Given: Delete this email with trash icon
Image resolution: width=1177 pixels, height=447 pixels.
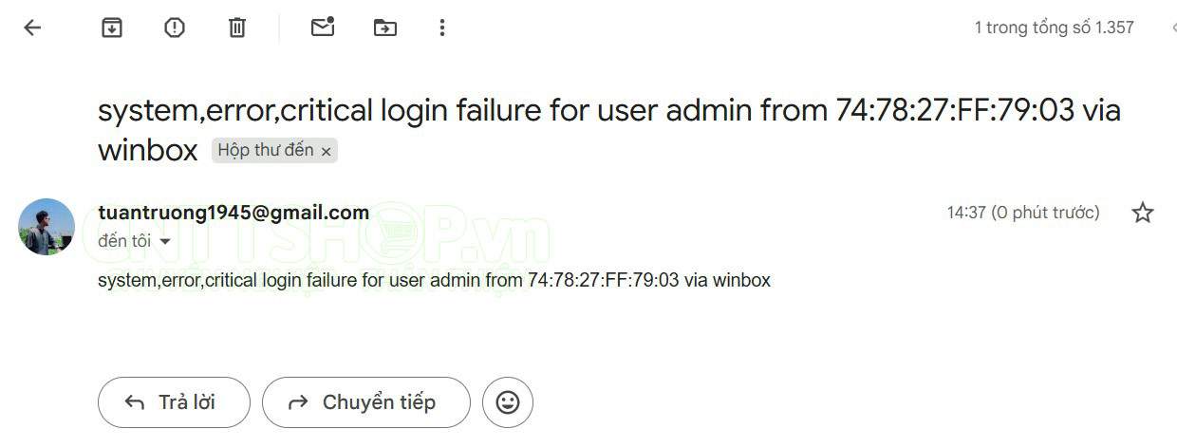Looking at the screenshot, I should 237,28.
